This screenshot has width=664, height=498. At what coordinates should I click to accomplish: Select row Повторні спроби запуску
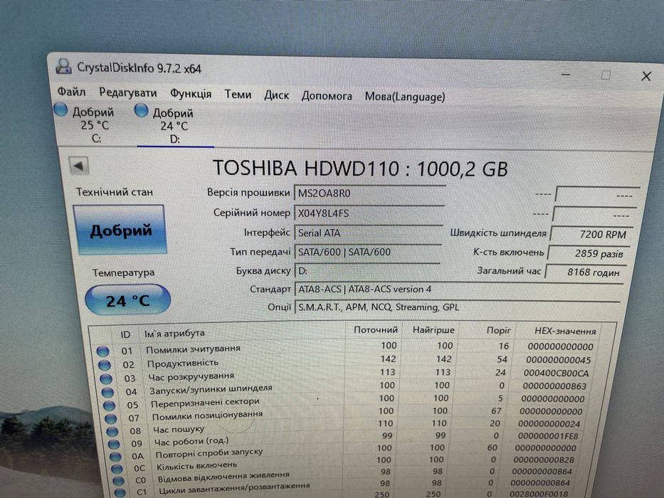(345, 451)
